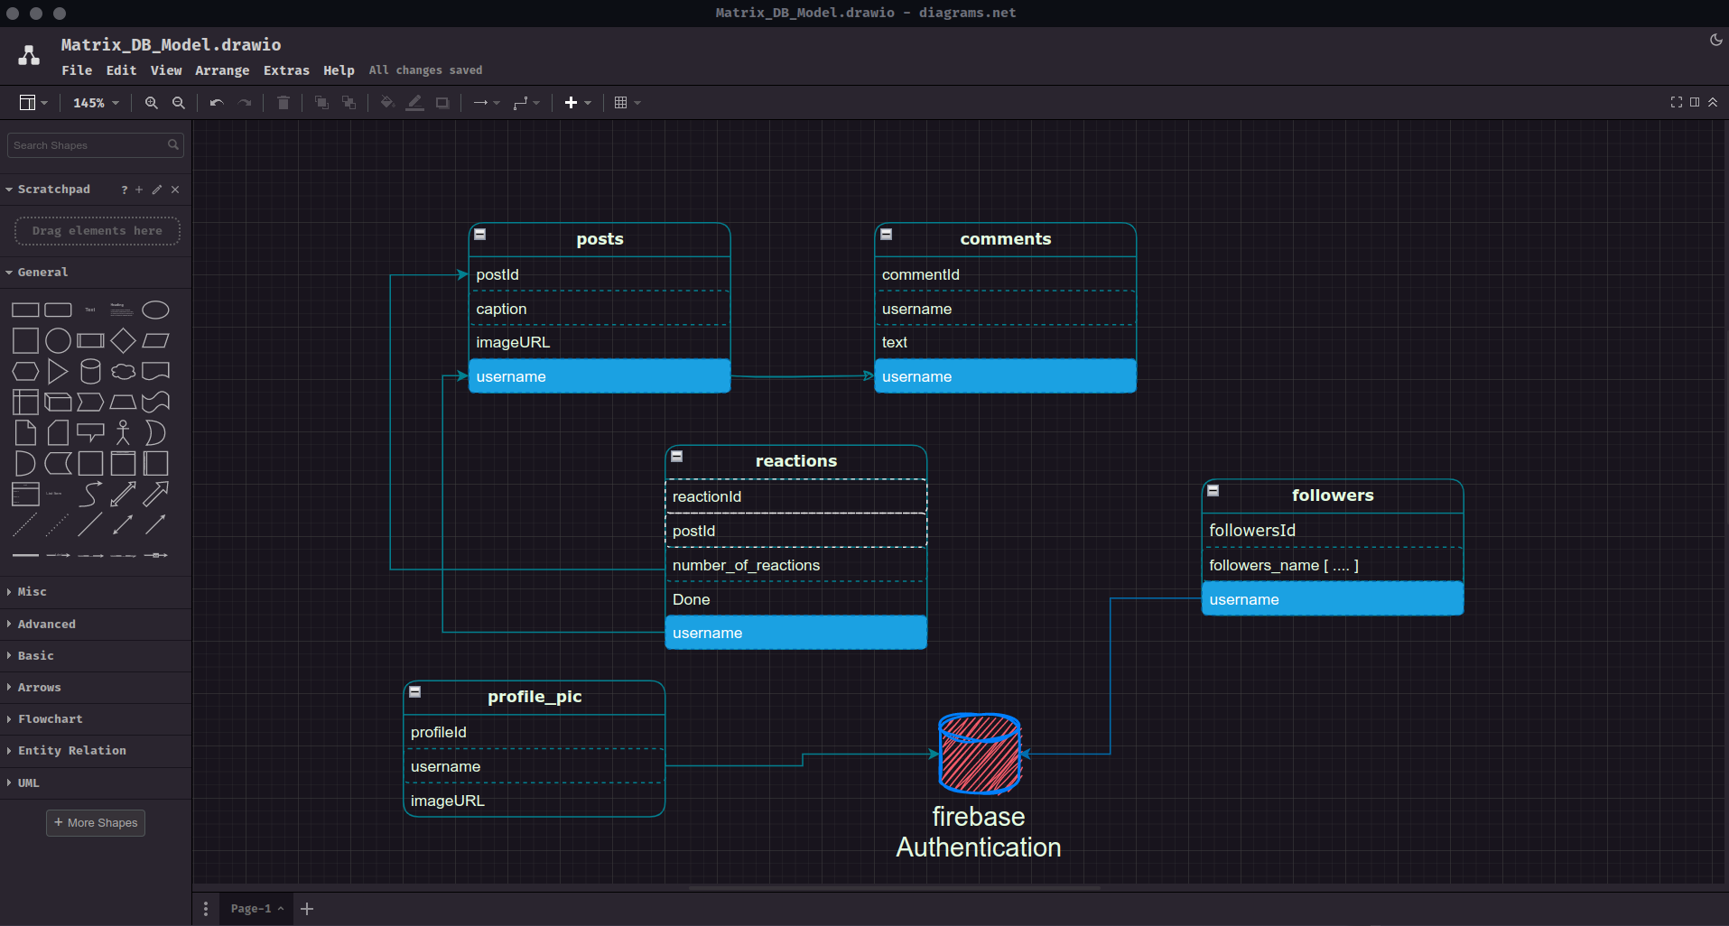Click the More Shapes button
The width and height of the screenshot is (1729, 926).
(x=95, y=822)
